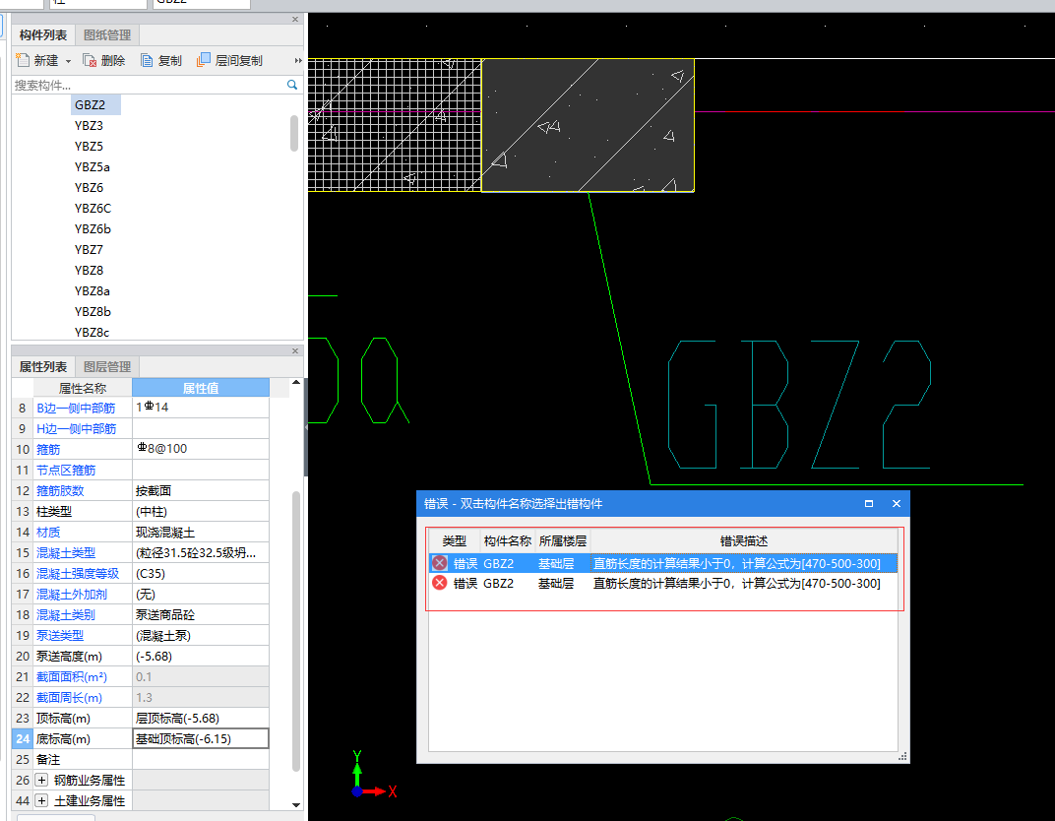Image resolution: width=1055 pixels, height=821 pixels.
Task: Click the hatched GBZ2 column section in canvas
Action: pyautogui.click(x=588, y=125)
